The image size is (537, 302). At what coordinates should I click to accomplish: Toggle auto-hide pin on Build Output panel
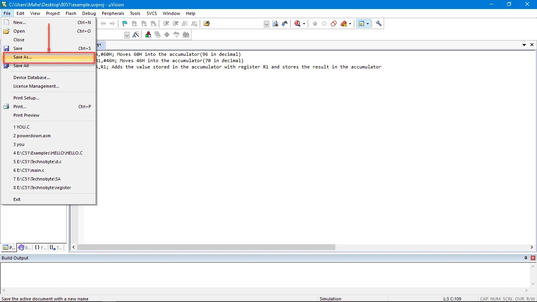click(x=526, y=258)
